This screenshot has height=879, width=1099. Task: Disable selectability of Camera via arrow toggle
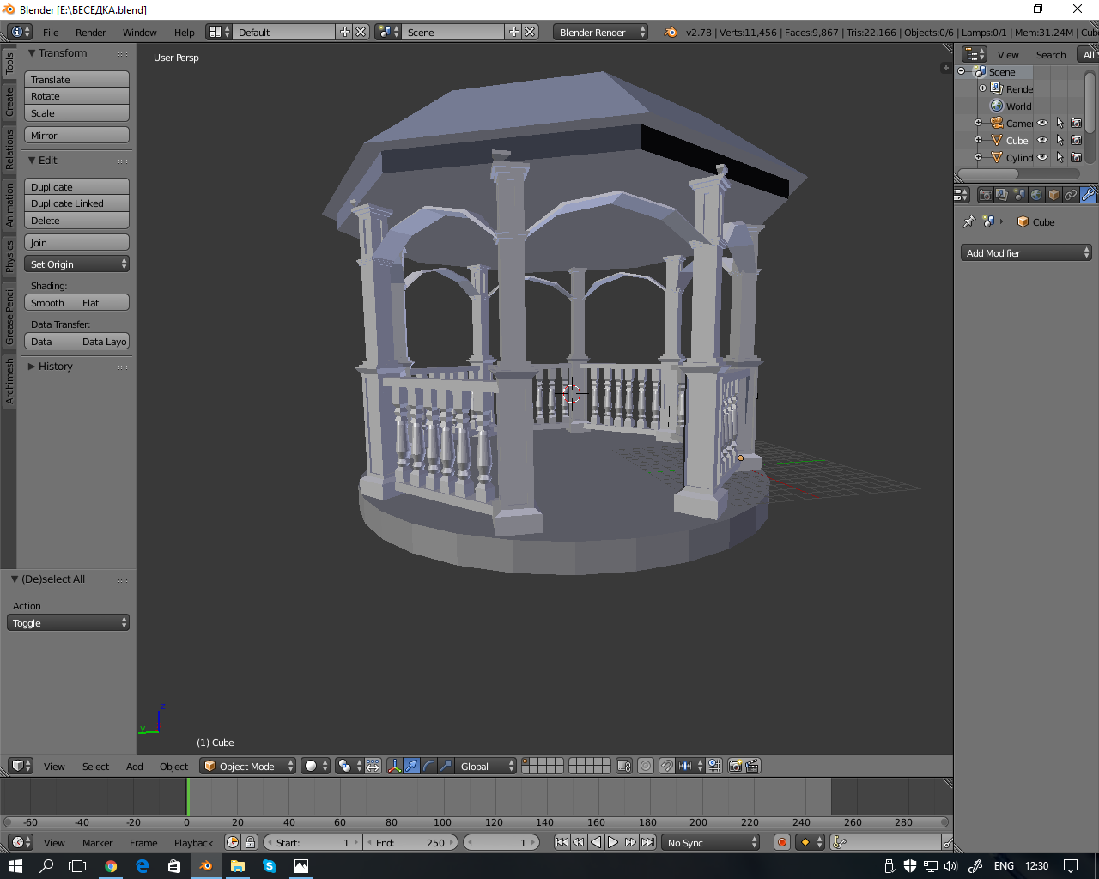tap(1060, 123)
